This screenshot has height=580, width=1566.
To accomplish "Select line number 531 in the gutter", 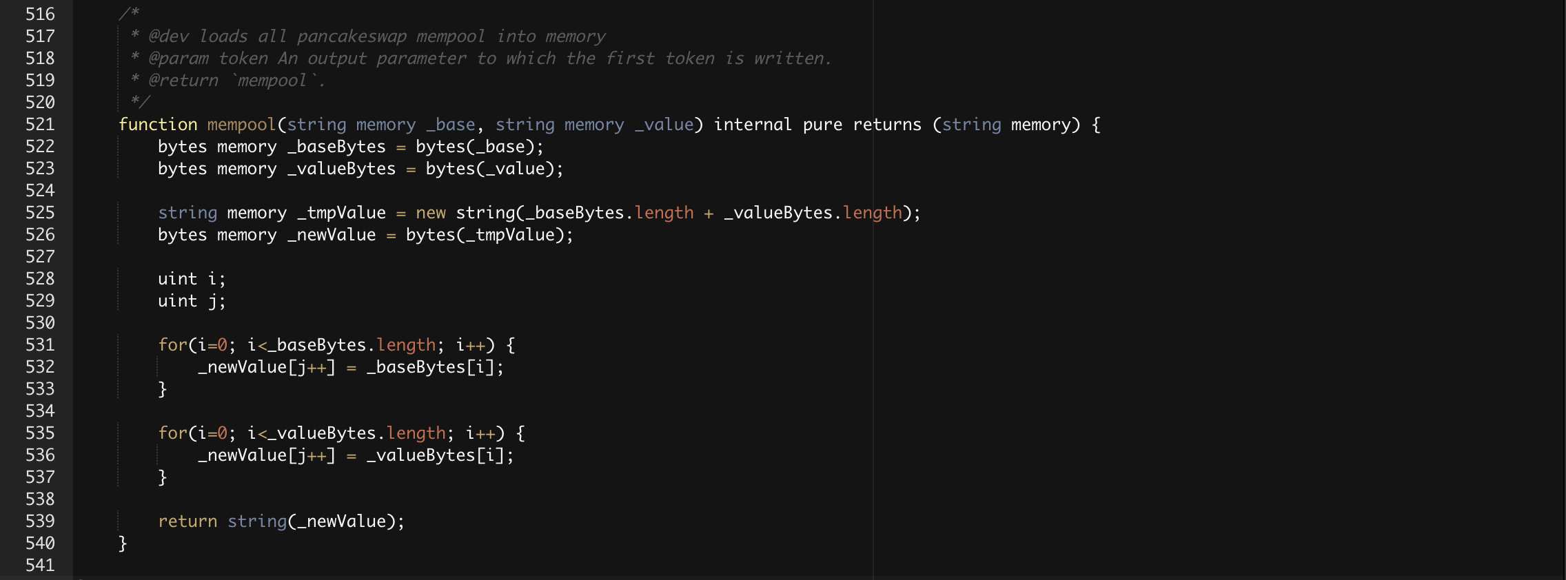I will click(x=40, y=344).
